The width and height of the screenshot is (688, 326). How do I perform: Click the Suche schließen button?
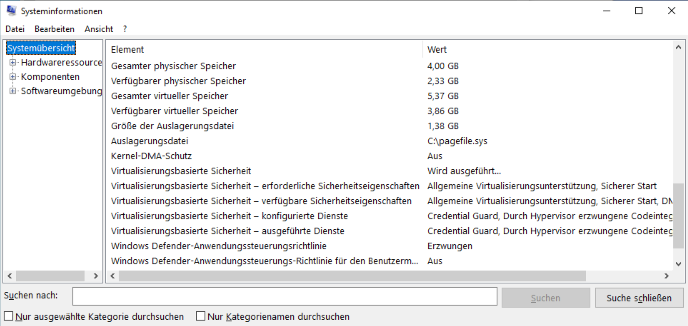point(639,298)
